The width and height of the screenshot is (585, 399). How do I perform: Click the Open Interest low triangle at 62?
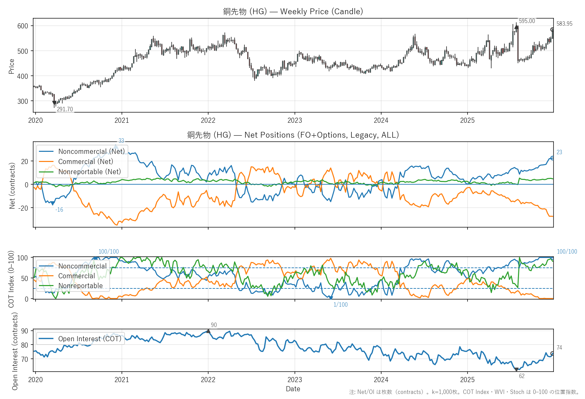point(516,370)
